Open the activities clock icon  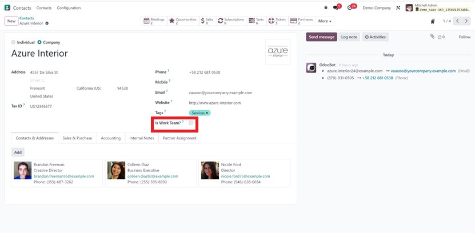tap(350, 8)
